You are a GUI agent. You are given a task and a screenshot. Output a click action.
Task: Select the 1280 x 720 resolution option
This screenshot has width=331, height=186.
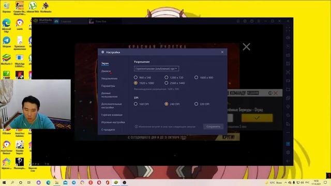pos(174,78)
